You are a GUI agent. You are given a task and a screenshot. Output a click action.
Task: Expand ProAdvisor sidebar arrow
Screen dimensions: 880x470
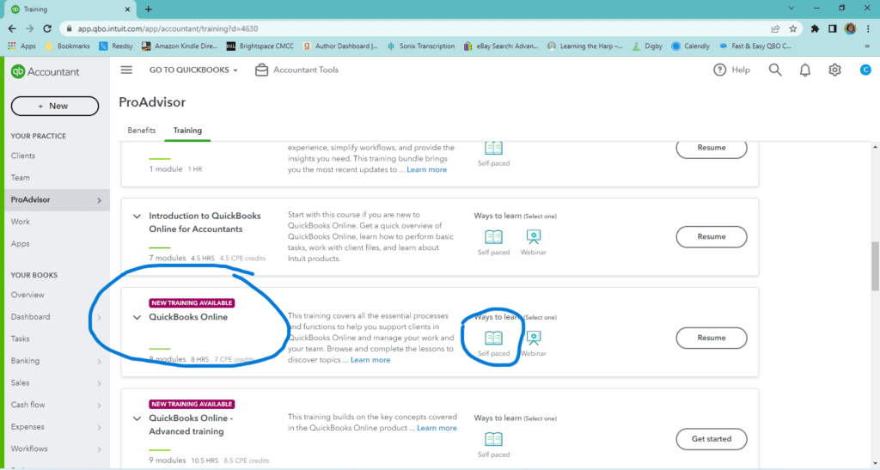[100, 200]
